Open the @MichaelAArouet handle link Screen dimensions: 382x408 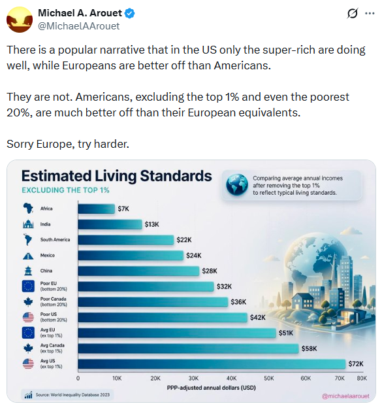[79, 26]
